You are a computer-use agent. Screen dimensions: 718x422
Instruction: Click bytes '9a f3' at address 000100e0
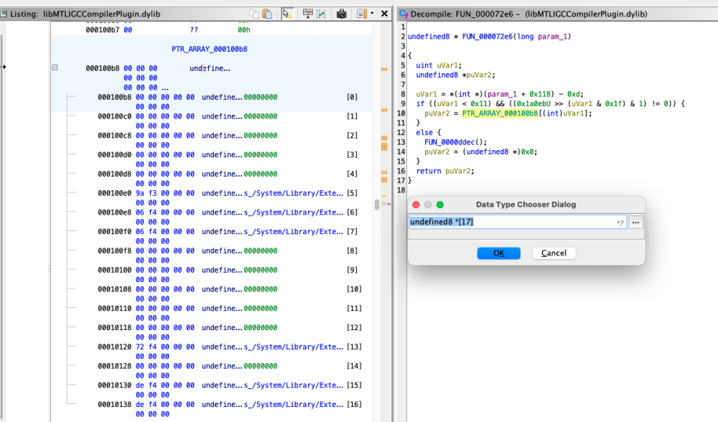(x=146, y=193)
